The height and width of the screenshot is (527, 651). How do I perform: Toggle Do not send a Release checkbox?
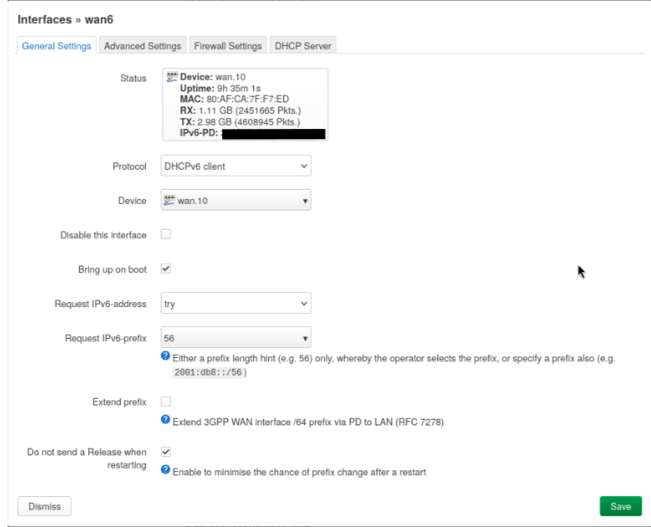tap(166, 452)
